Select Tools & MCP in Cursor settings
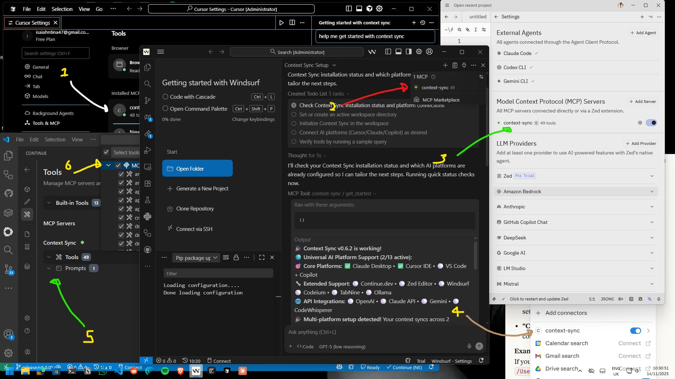The image size is (675, 379). pos(46,123)
